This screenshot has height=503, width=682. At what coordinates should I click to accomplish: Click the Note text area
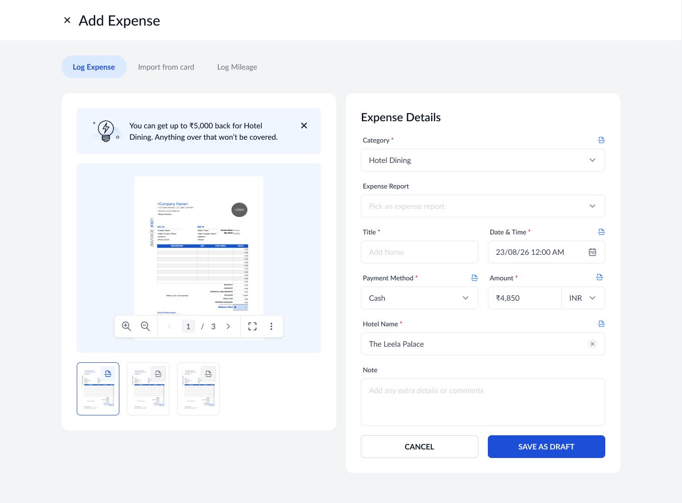pyautogui.click(x=483, y=402)
